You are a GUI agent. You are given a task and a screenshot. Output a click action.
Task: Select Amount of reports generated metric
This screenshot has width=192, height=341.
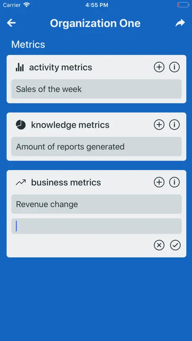(x=96, y=147)
